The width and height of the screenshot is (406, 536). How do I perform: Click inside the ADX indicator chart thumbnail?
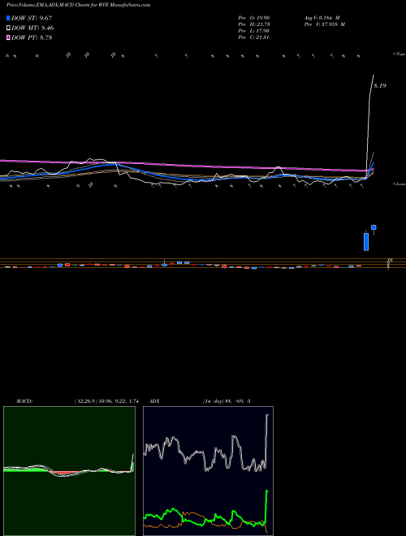tap(208, 471)
